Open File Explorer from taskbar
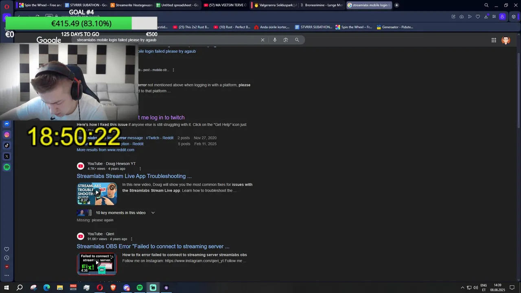This screenshot has width=521, height=293. 60,288
